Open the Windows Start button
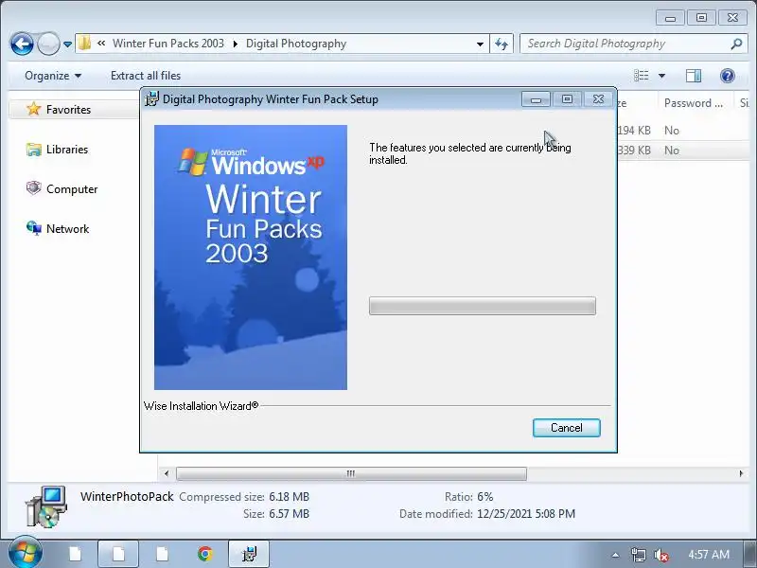This screenshot has width=757, height=568. pyautogui.click(x=26, y=554)
